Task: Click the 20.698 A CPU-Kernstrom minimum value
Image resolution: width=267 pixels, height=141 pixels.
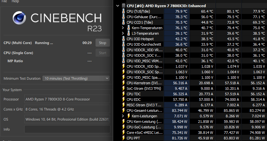Action: click(206, 83)
